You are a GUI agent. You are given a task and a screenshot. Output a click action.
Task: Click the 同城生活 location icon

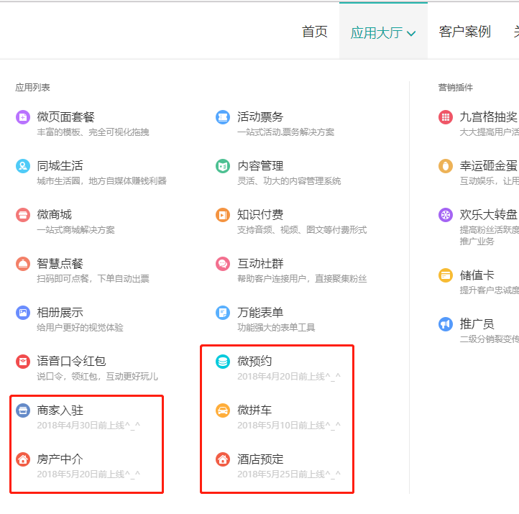pos(23,166)
